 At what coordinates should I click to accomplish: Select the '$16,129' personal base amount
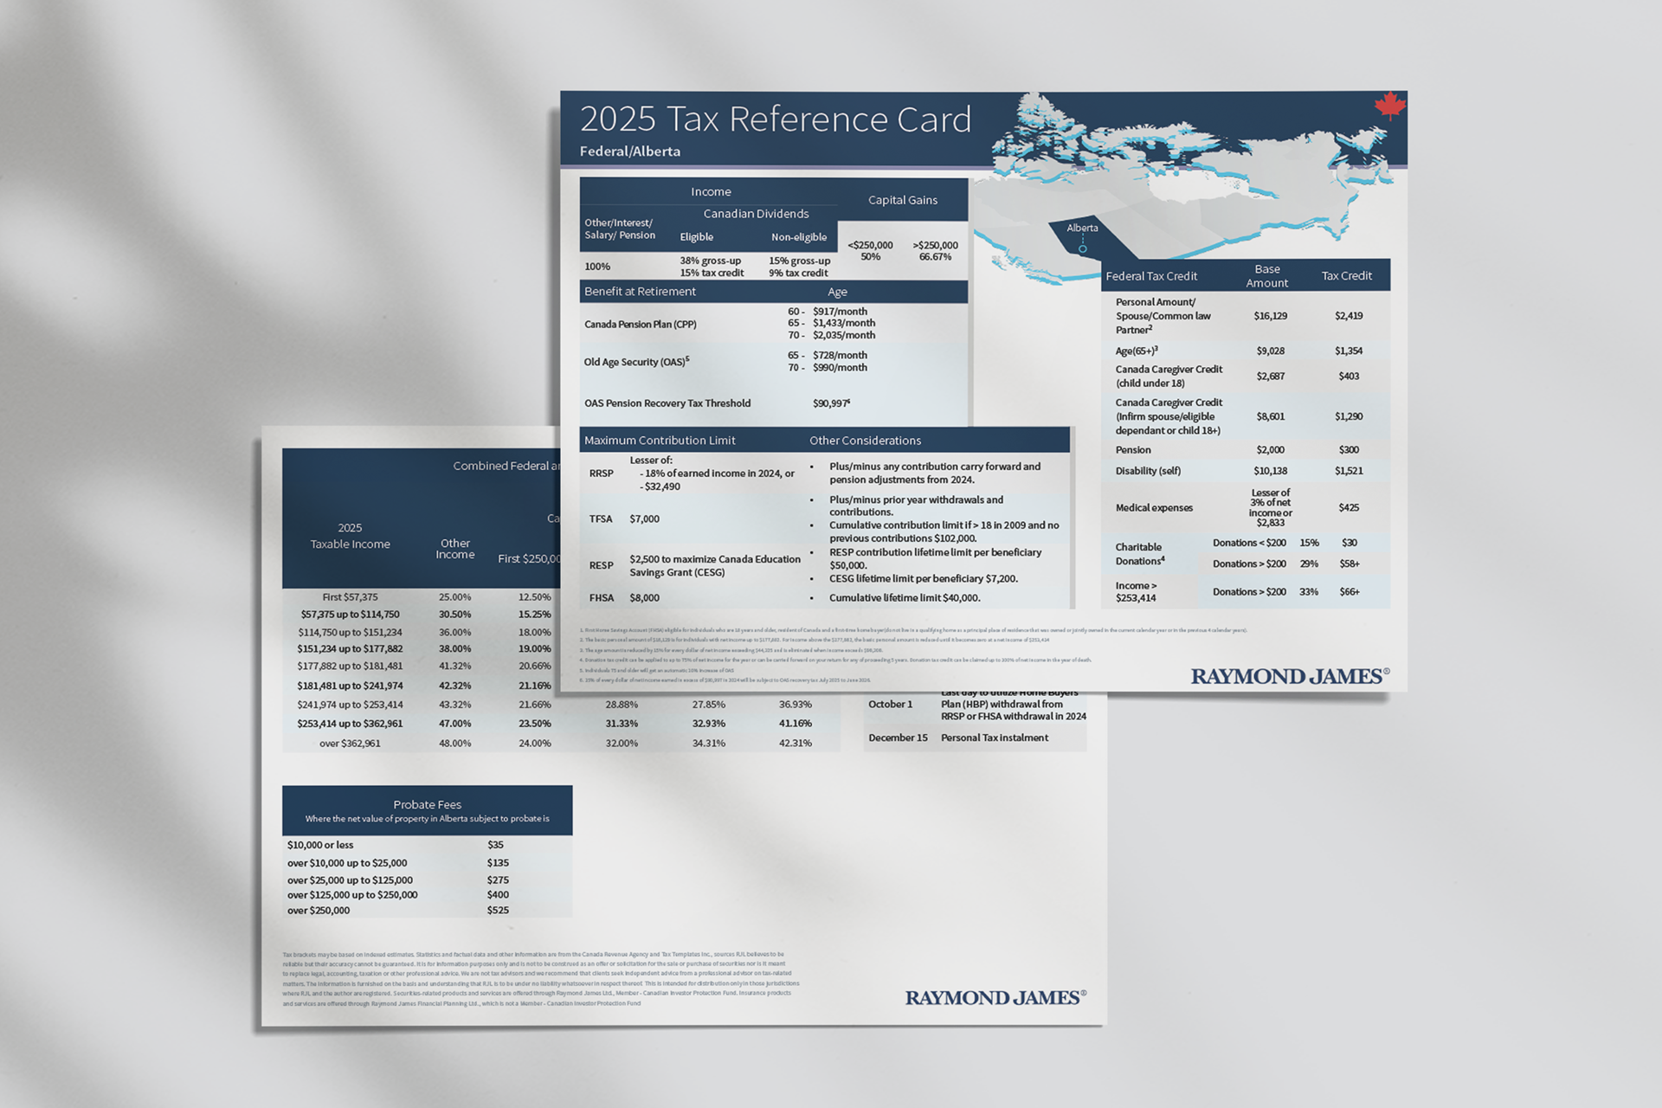(x=1270, y=316)
